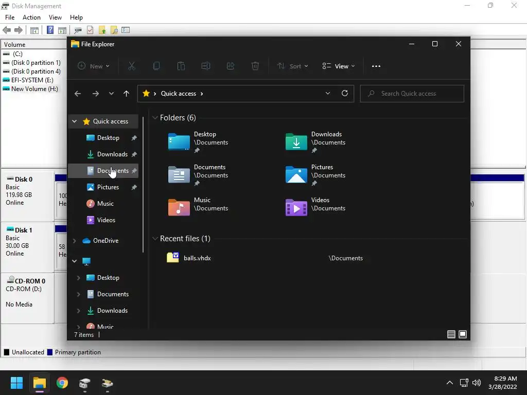Expand the This PC Documents tree node
The width and height of the screenshot is (527, 395).
point(78,294)
